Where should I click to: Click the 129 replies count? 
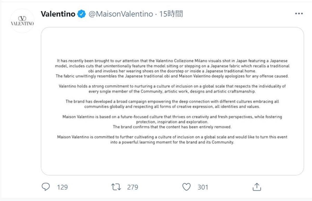tap(62, 187)
